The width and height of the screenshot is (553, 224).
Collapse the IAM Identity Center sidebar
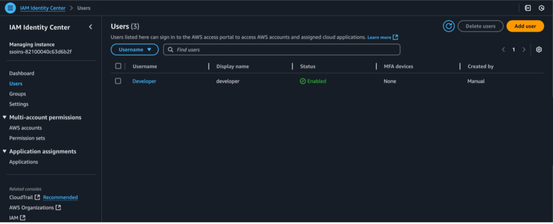pos(91,27)
